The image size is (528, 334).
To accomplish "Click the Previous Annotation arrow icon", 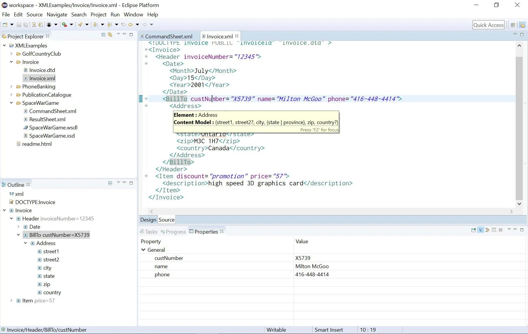I will (110, 25).
